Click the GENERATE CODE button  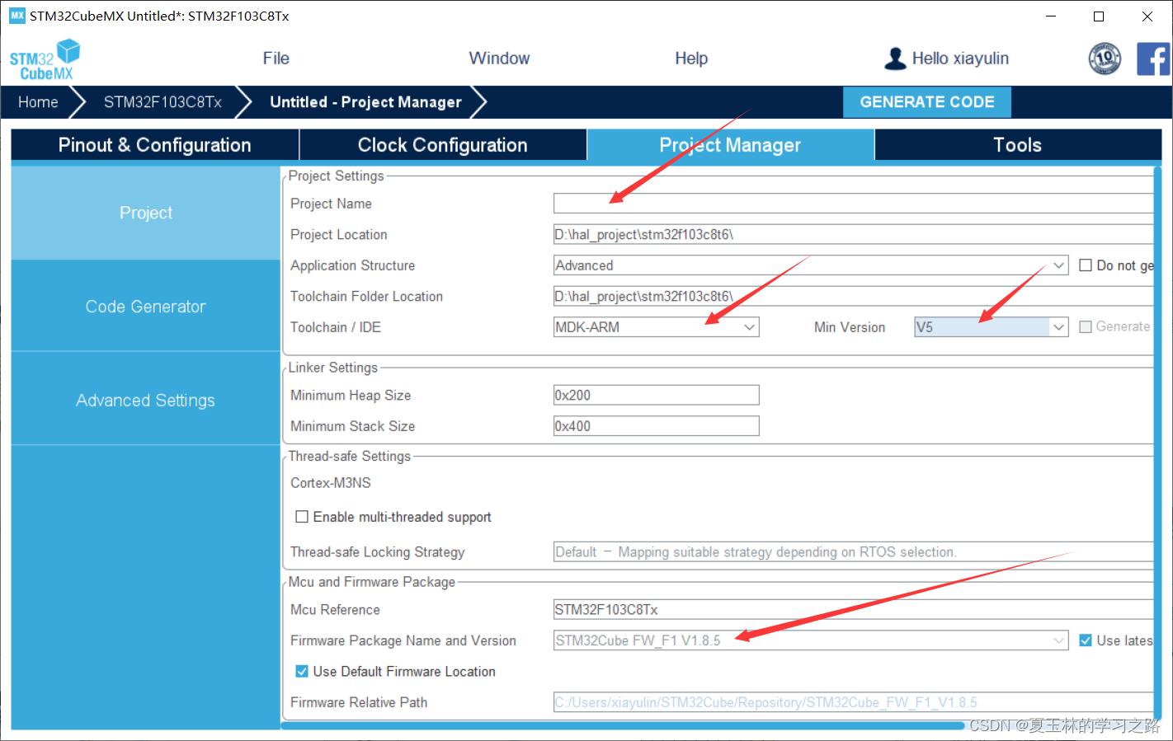(927, 102)
